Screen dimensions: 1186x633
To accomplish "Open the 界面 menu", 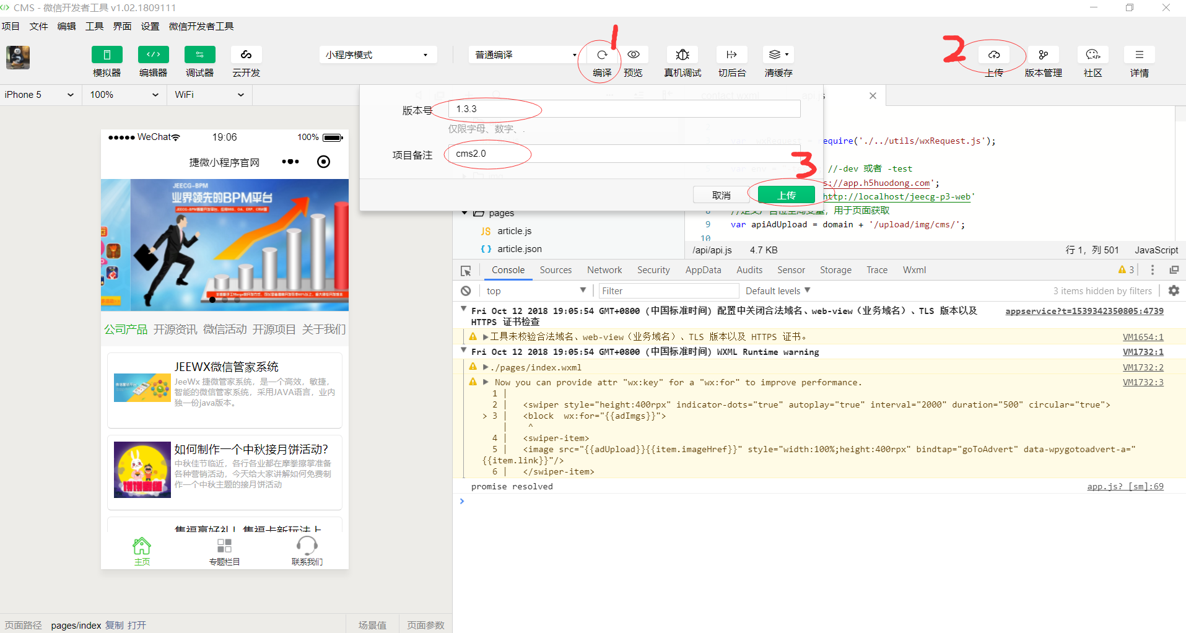I will (122, 26).
